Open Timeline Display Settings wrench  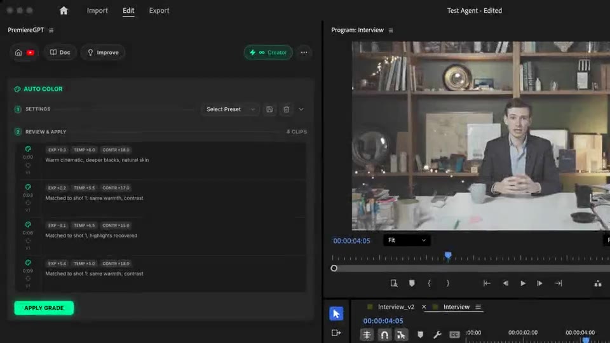[x=437, y=335]
